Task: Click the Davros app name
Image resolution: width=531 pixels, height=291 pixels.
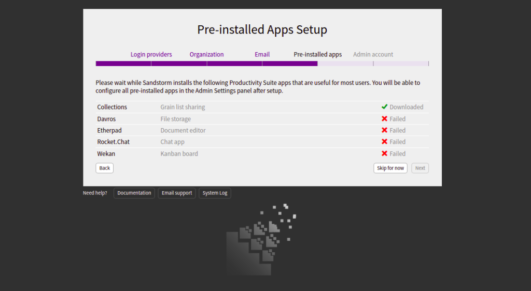Action: [106, 119]
